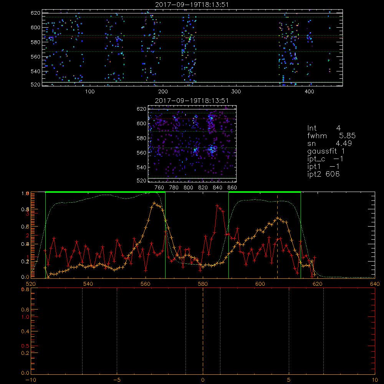
Task: Select the "820" x-axis label of the center image
Action: [203, 188]
